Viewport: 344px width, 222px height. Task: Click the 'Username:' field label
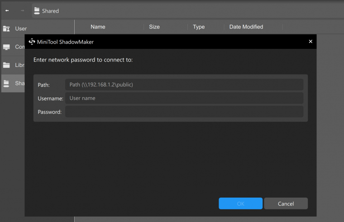50,99
